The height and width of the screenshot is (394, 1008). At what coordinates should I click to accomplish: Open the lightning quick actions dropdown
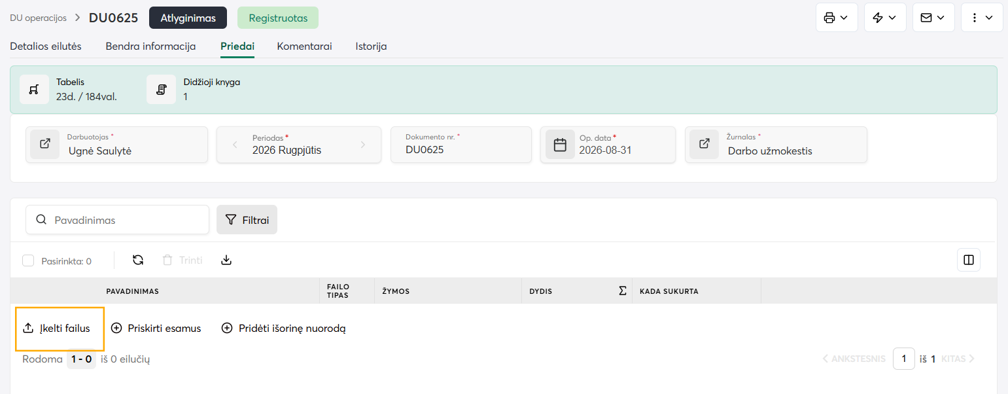[x=885, y=18]
